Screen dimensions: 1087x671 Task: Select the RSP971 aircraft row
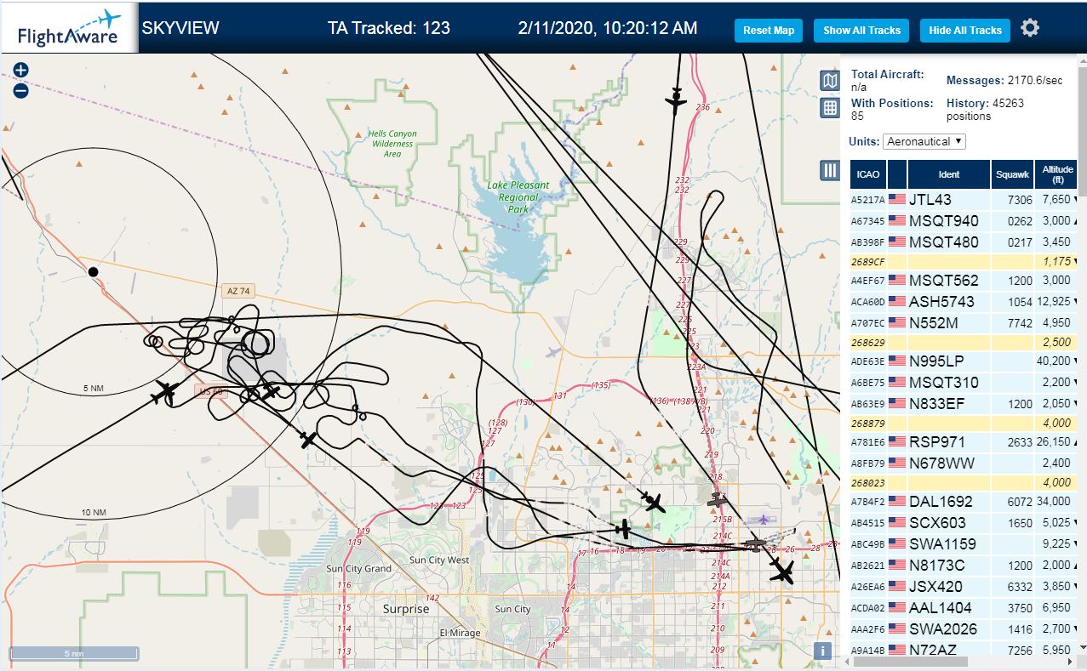[964, 441]
